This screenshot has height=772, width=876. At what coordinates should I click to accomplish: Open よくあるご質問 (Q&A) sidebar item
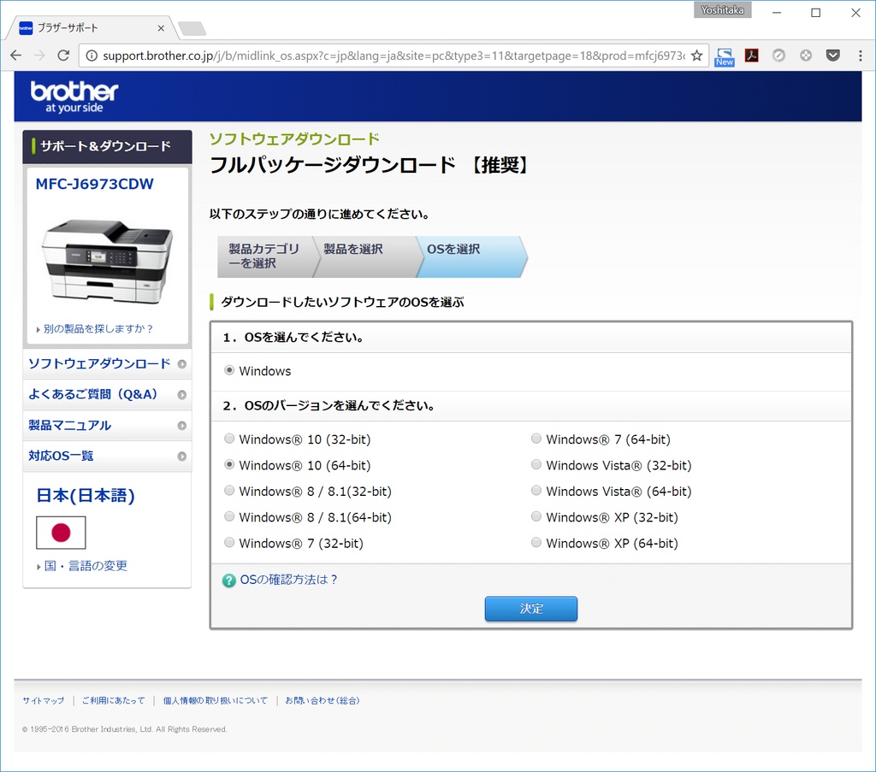(x=107, y=395)
